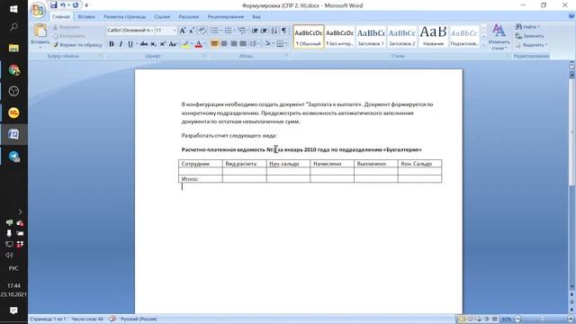Switch to the Рецензирование (Review) tab
Viewport: 576px width, 324px height.
tap(226, 16)
